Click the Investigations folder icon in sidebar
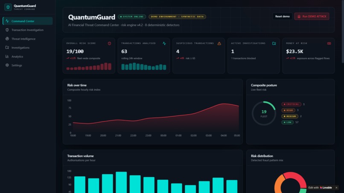The width and height of the screenshot is (344, 193). tap(7, 47)
